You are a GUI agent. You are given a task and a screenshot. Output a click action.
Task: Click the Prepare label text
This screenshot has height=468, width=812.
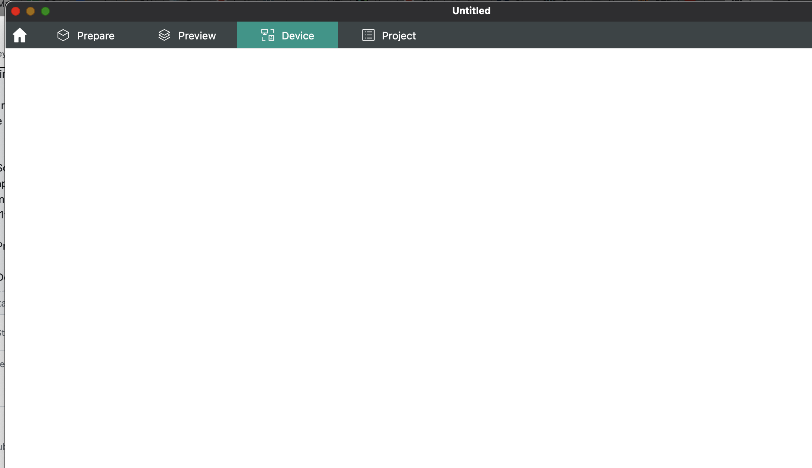(96, 35)
